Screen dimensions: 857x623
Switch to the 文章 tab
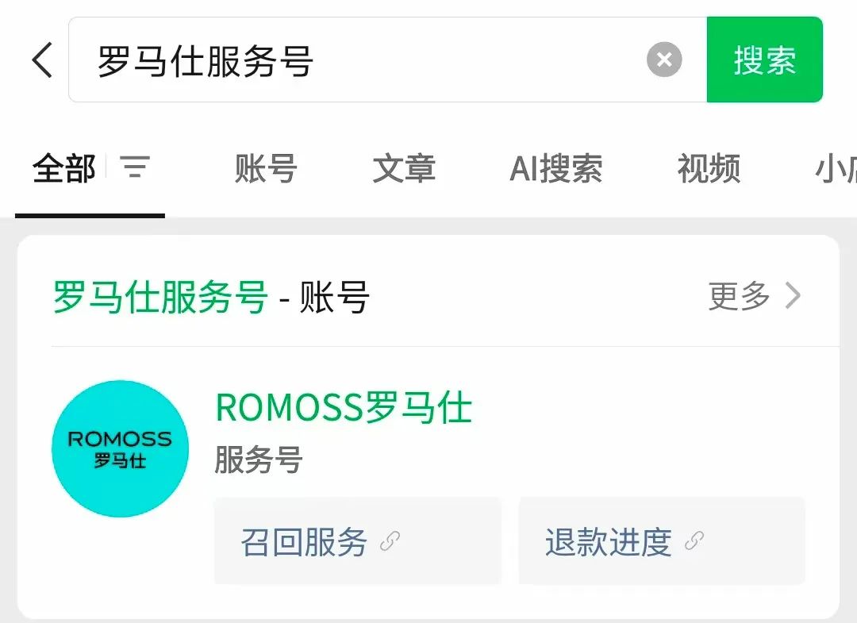click(404, 168)
